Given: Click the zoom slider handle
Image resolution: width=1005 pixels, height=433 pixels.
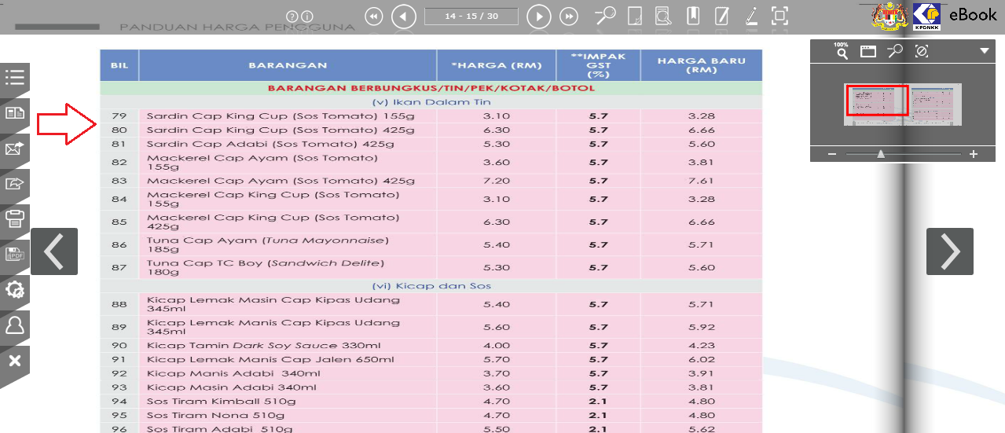Looking at the screenshot, I should [x=881, y=154].
